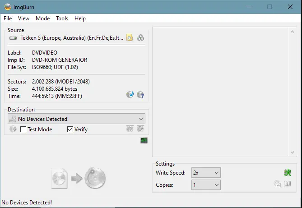Open the Copies dropdown
302x208 pixels.
pyautogui.click(x=206, y=185)
